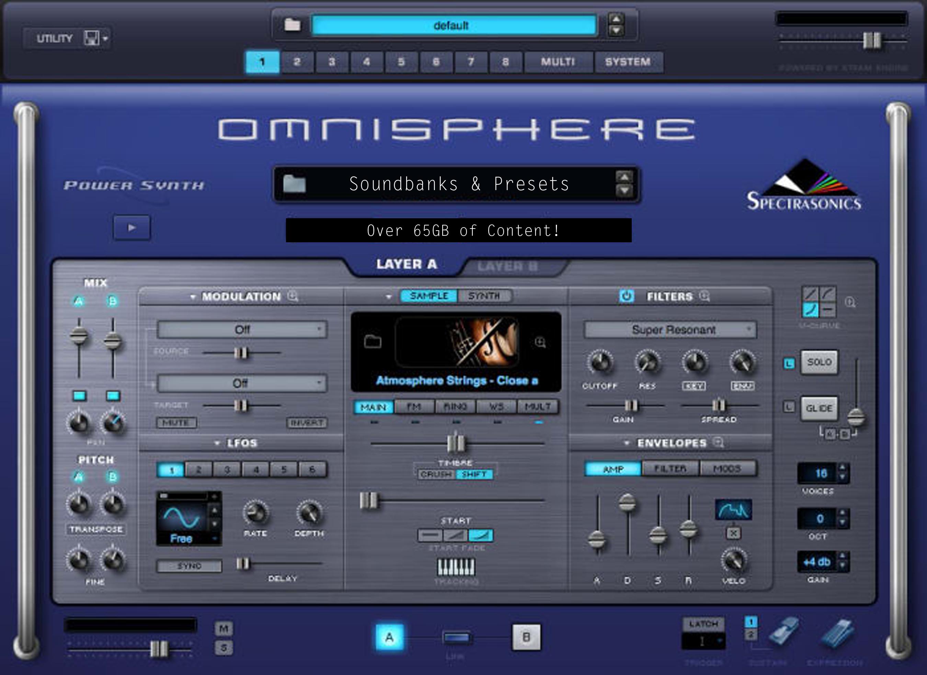927x675 pixels.
Task: Click the filter Cutoff knob
Action: click(600, 362)
